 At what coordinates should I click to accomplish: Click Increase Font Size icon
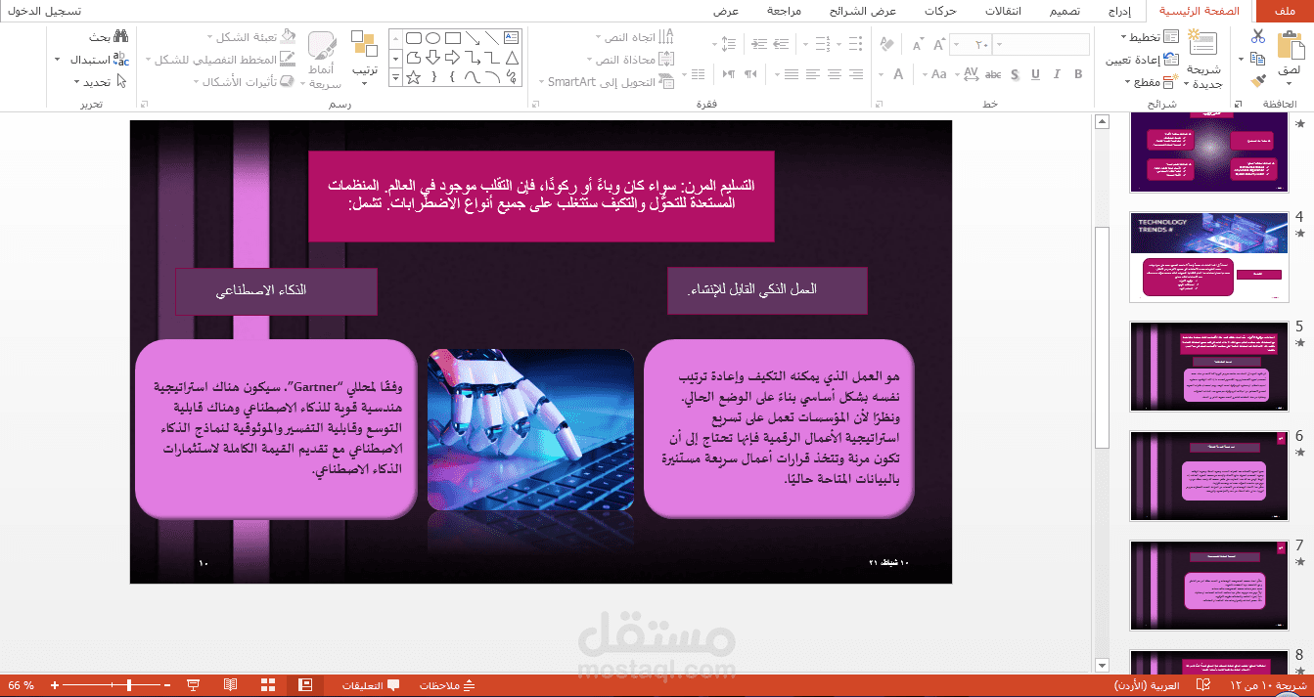(939, 44)
